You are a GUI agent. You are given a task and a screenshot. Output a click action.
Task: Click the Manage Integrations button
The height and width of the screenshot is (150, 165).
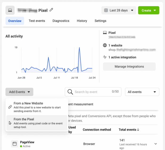129,66
